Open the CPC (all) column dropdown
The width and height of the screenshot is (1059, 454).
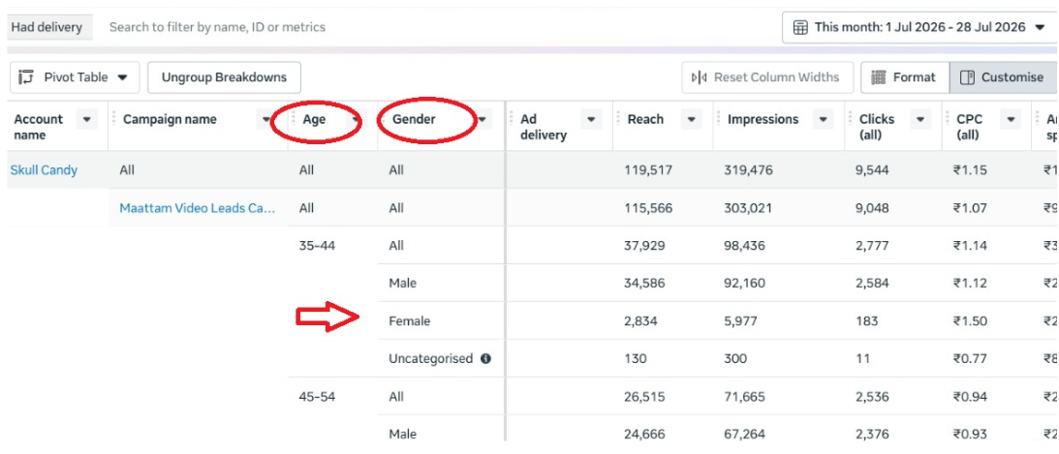pos(1011,119)
